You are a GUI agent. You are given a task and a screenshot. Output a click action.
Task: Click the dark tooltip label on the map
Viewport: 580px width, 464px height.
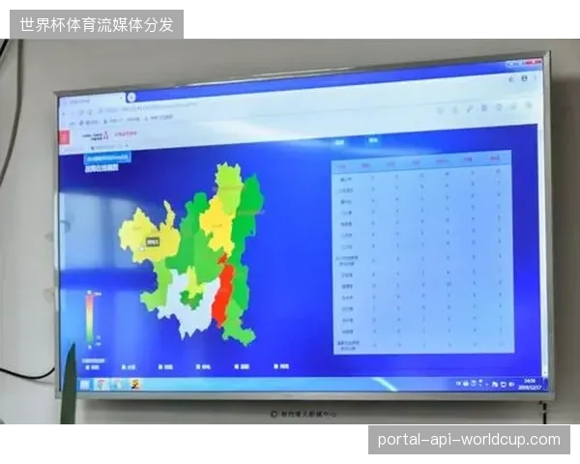(153, 242)
